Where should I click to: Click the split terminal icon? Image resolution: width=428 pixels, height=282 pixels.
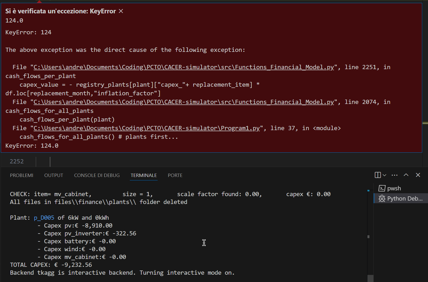[x=378, y=175]
